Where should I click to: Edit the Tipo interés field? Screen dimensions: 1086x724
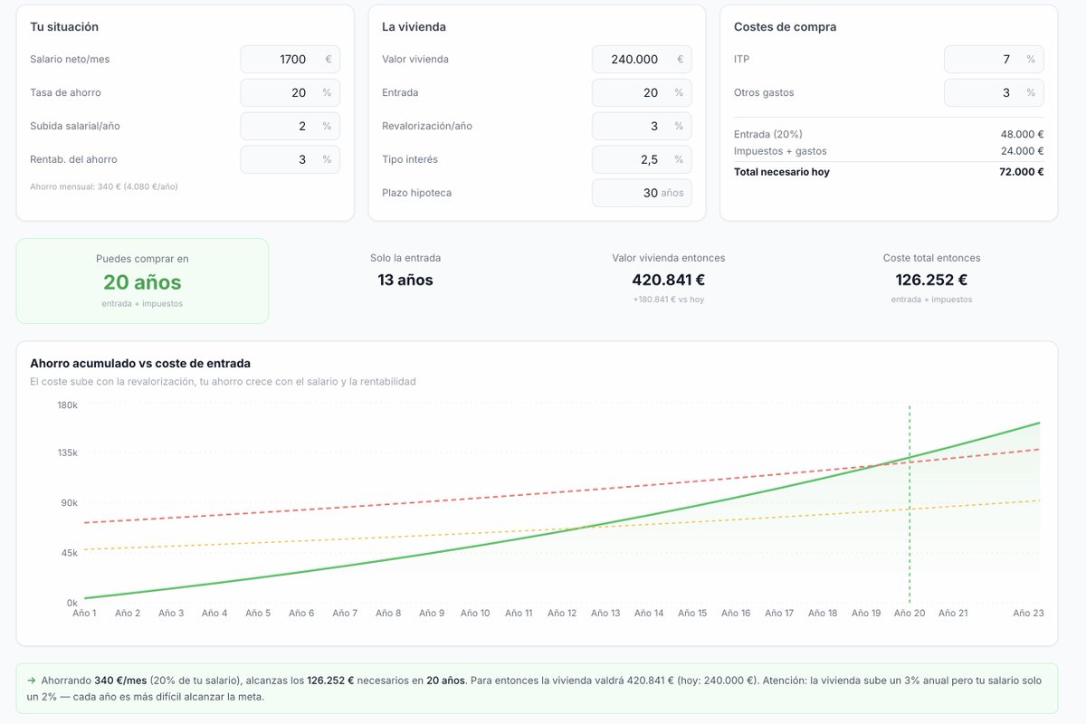(x=642, y=159)
